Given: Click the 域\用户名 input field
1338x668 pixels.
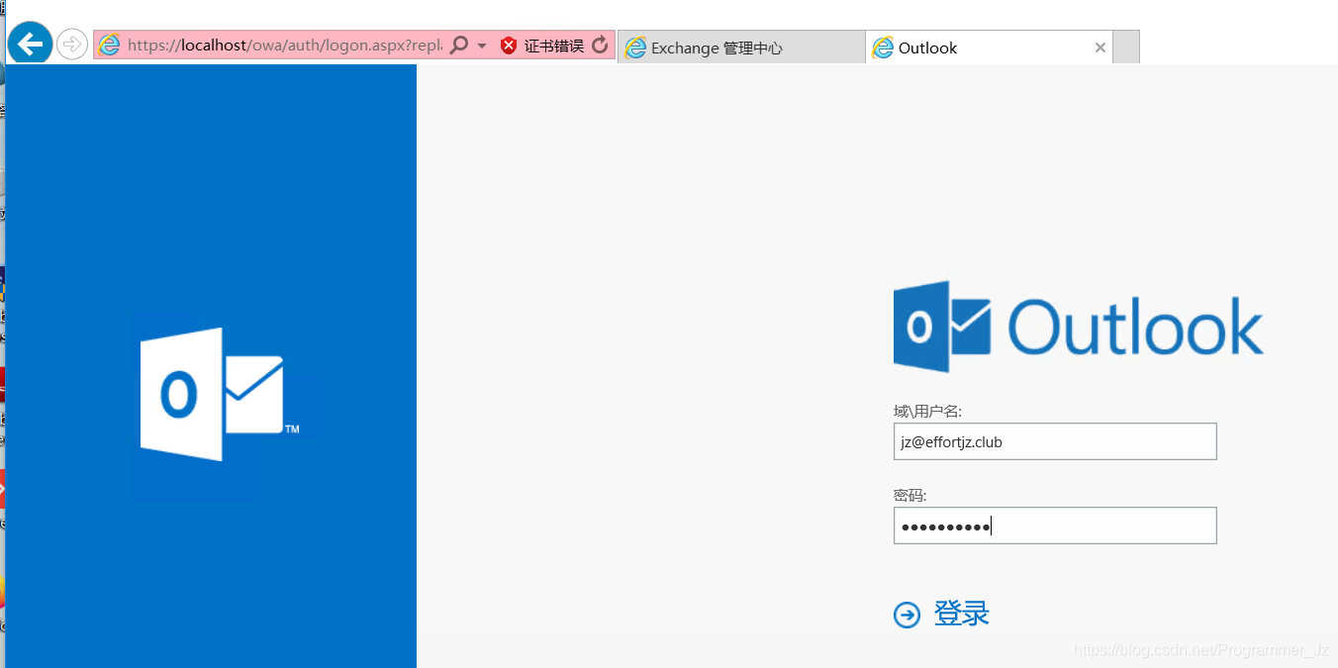Looking at the screenshot, I should click(1055, 441).
